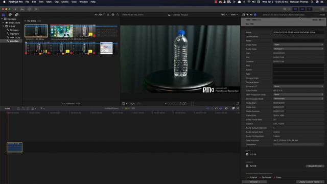Open the Video Roles dropdown
The width and height of the screenshot is (327, 184).
[298, 44]
